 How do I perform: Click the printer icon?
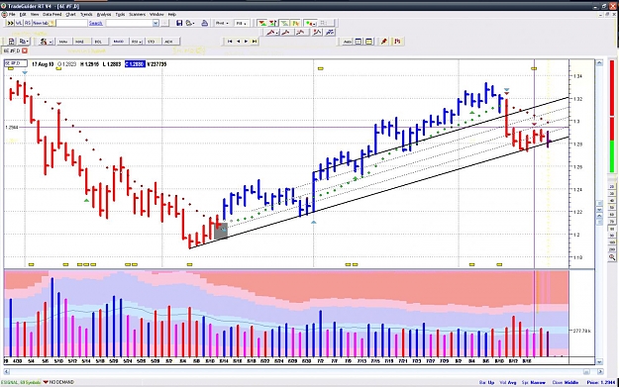(x=204, y=24)
